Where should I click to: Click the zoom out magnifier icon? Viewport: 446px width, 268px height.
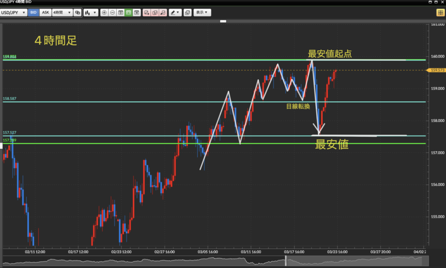(112, 13)
